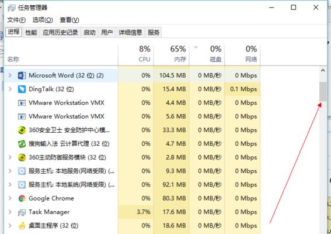Screen dimensions: 331x234
Task: Select the DingTalk (32 位) row
Action: pyautogui.click(x=132, y=89)
